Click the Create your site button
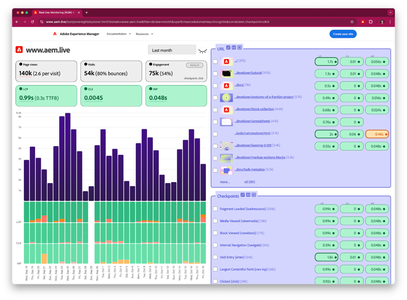407x300 pixels. pos(343,34)
